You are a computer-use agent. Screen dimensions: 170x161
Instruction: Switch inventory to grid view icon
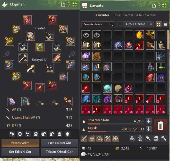pyautogui.click(x=158, y=24)
